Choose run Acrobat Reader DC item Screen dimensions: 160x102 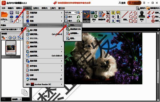(x=44, y=84)
